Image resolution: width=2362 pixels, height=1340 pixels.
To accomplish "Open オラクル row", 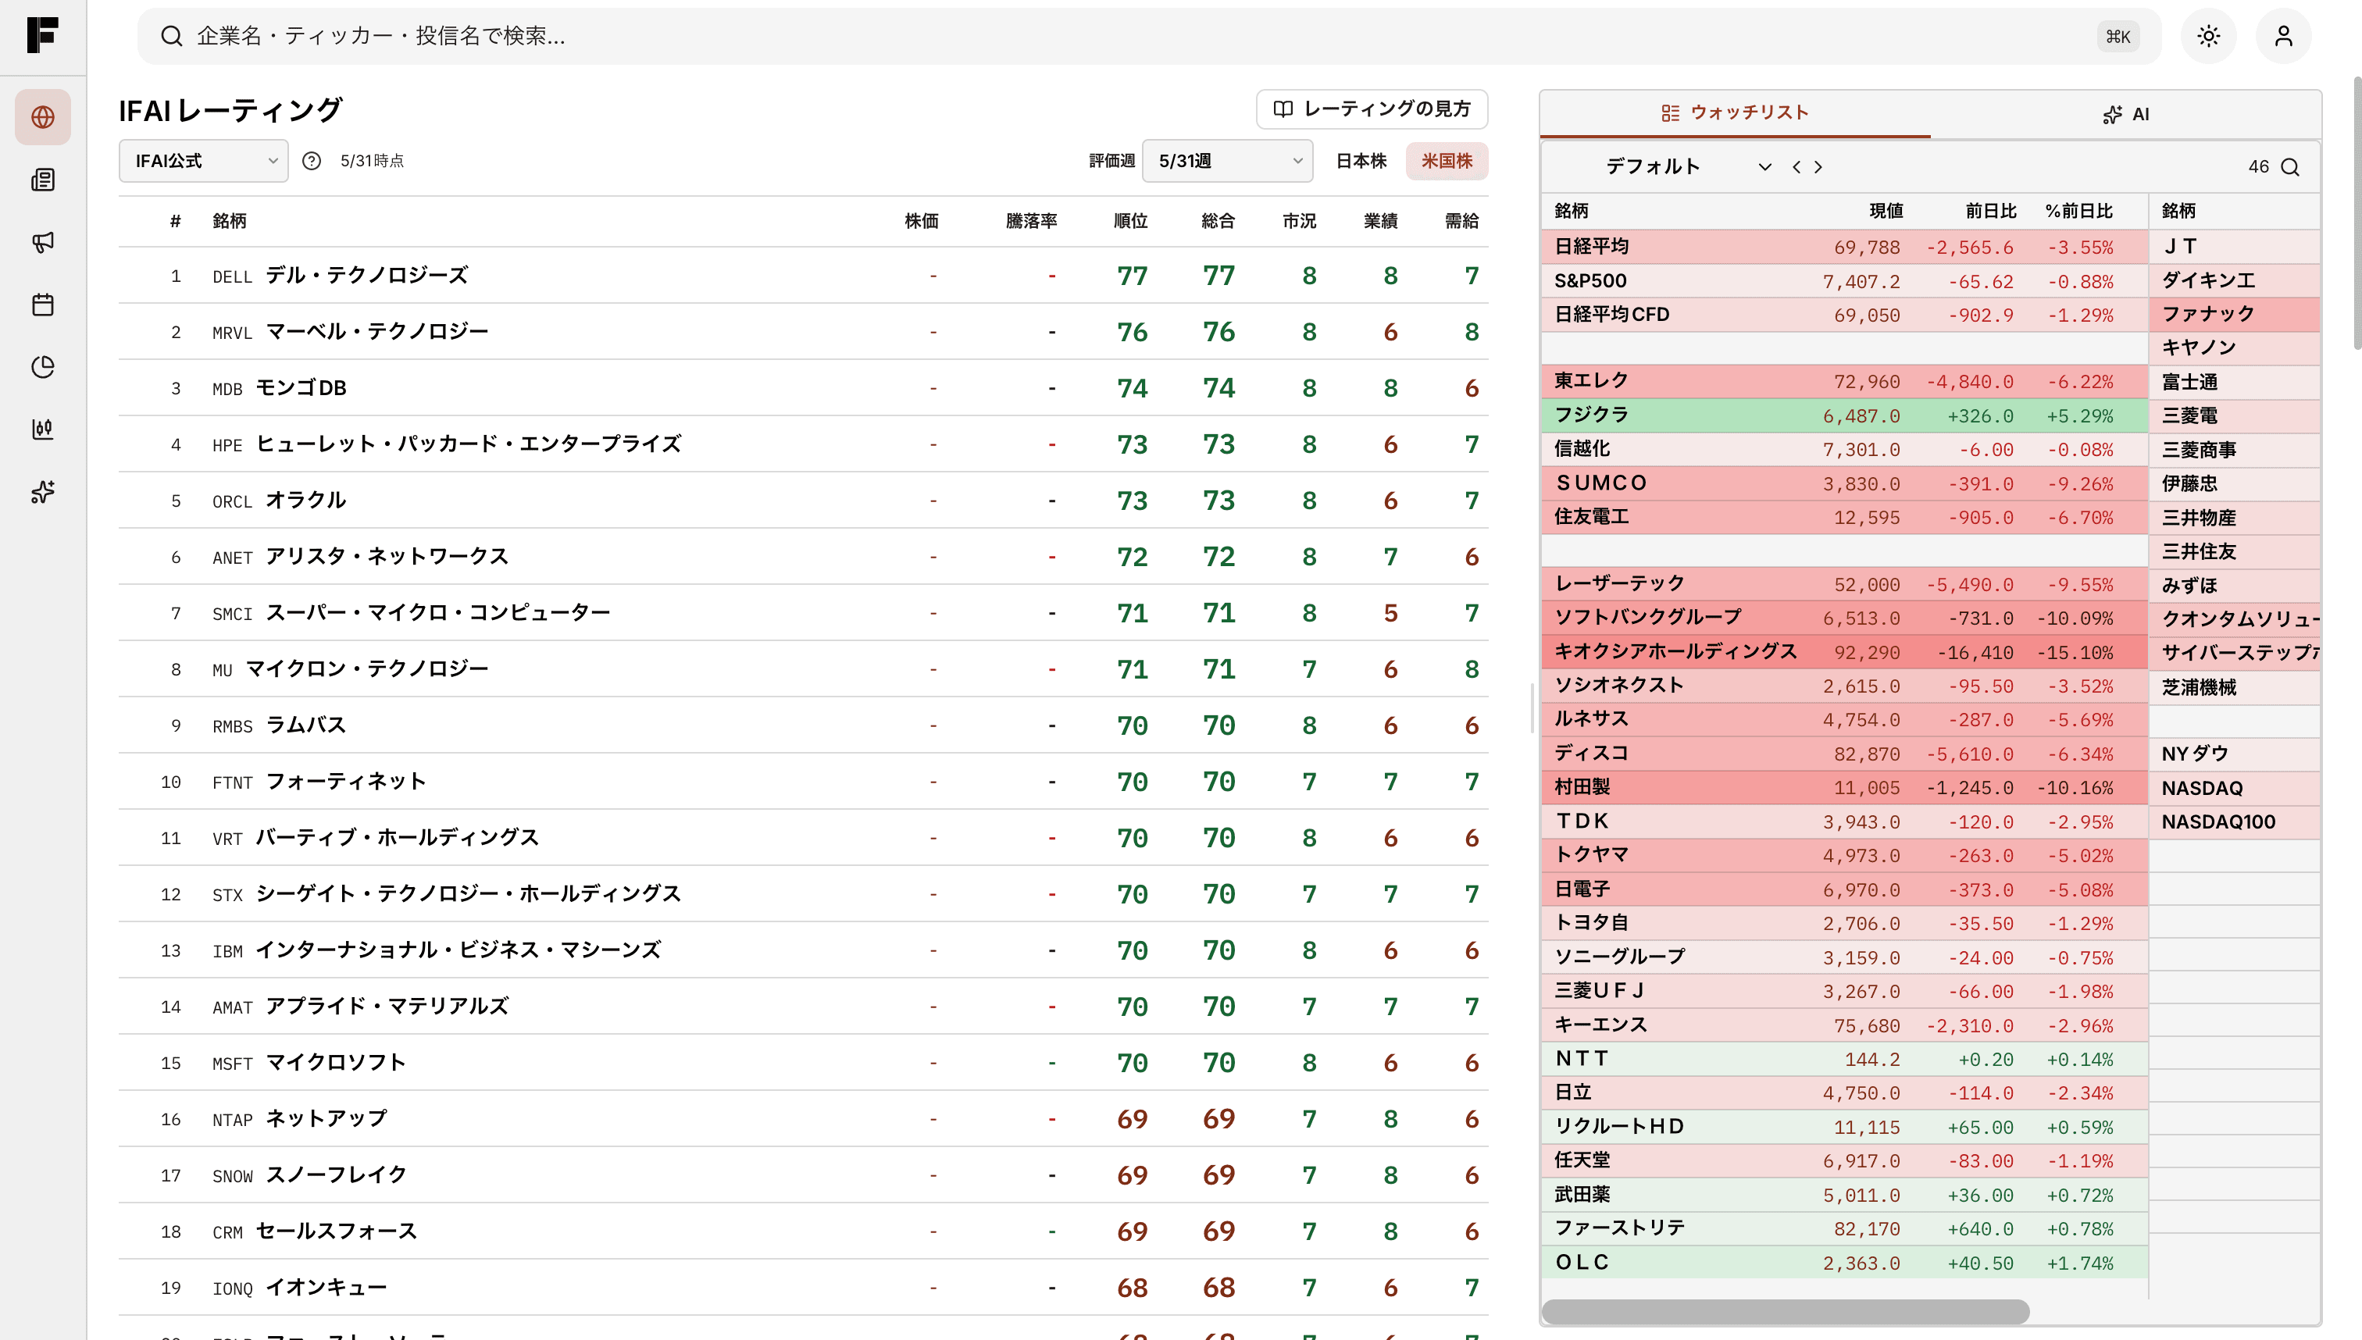I will [x=803, y=500].
